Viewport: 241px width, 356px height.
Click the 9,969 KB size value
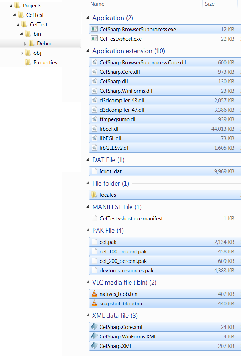(224, 171)
